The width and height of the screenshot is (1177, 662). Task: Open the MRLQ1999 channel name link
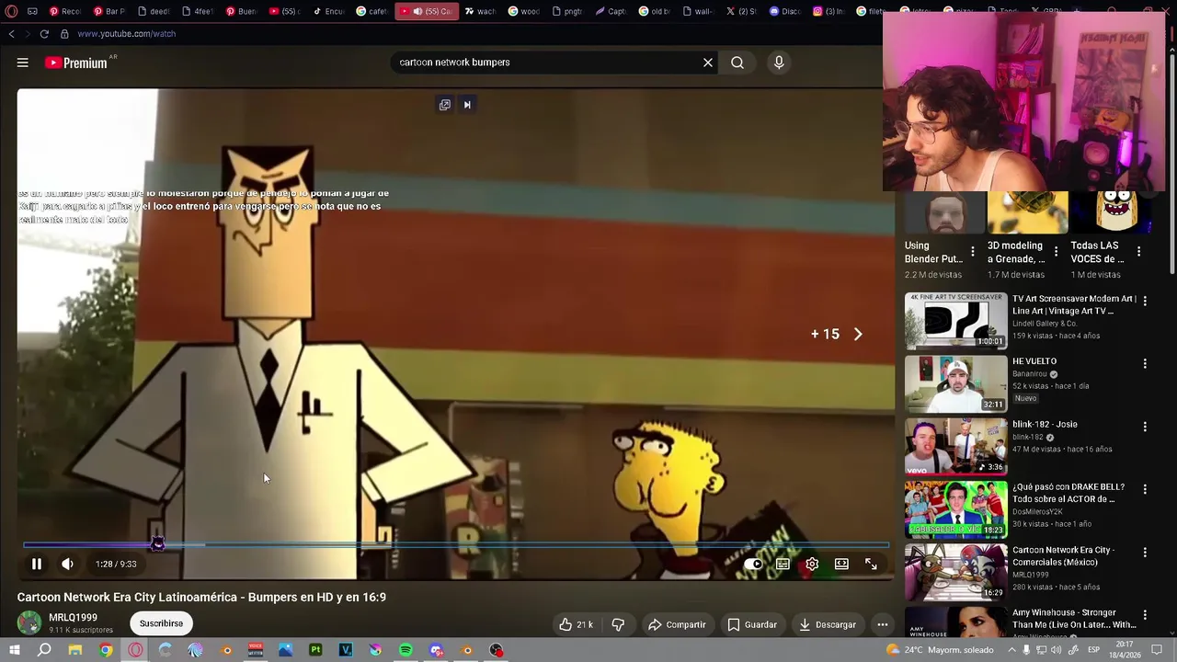73,618
